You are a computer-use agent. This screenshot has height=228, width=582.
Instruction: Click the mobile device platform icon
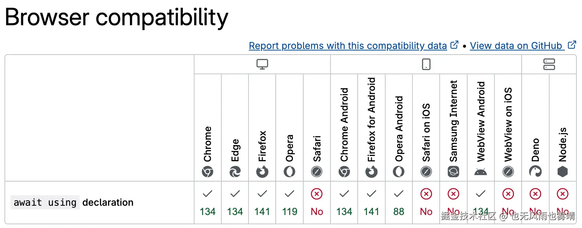[426, 65]
